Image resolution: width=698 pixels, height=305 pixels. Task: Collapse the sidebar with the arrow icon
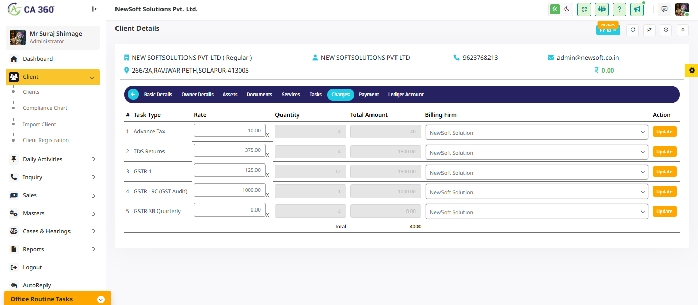point(95,9)
